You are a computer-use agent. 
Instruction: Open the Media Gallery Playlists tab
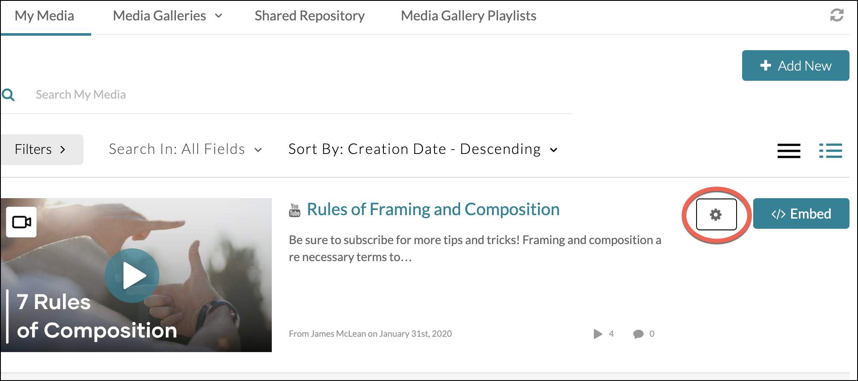[468, 16]
